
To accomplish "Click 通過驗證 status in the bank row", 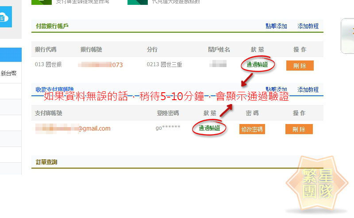I will coord(258,65).
